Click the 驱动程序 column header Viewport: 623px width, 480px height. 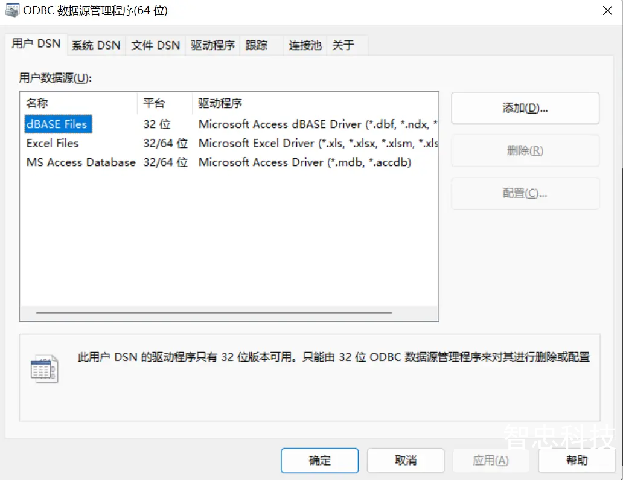(316, 103)
